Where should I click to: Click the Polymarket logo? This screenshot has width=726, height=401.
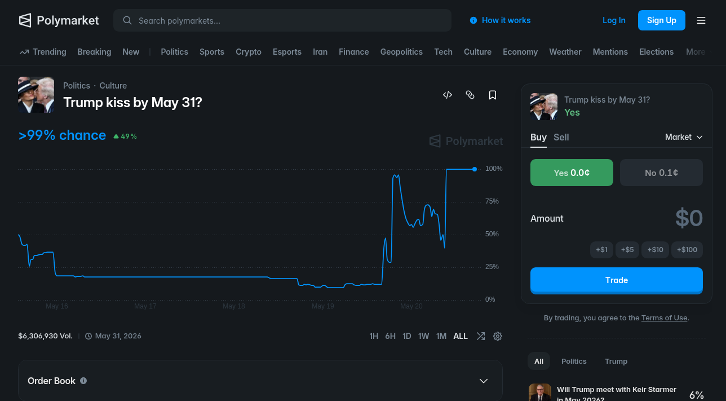pyautogui.click(x=59, y=20)
